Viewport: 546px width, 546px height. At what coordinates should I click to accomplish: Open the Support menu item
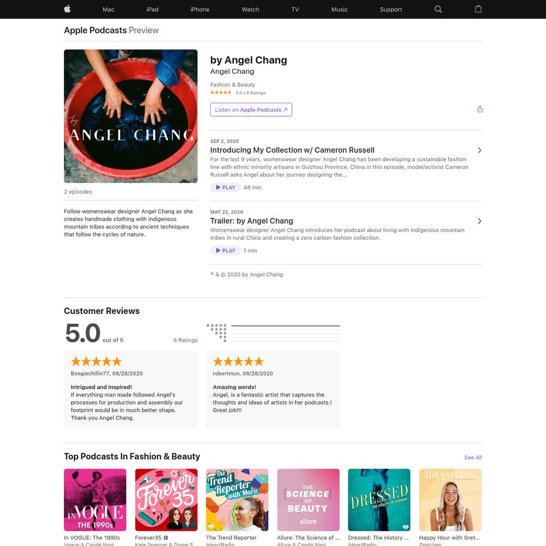click(391, 9)
